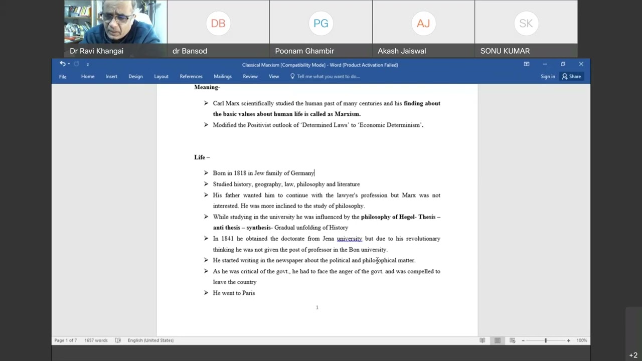The height and width of the screenshot is (361, 642).
Task: Click the proofing errors icon in status bar
Action: click(x=118, y=340)
